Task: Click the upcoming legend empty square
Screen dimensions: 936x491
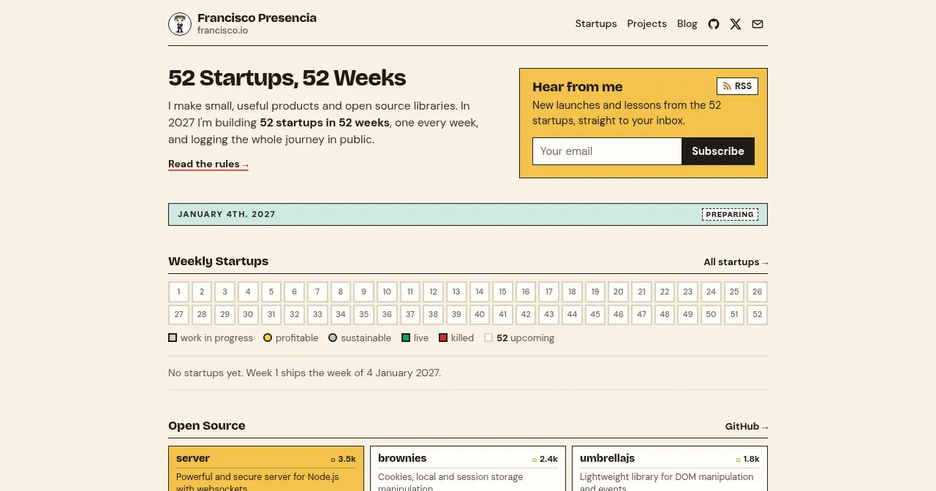Action: click(x=488, y=338)
